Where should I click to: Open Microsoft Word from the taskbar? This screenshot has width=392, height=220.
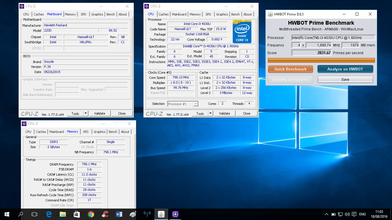coord(119,214)
